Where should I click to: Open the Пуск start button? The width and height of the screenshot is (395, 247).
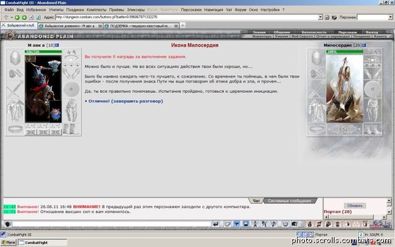9,242
